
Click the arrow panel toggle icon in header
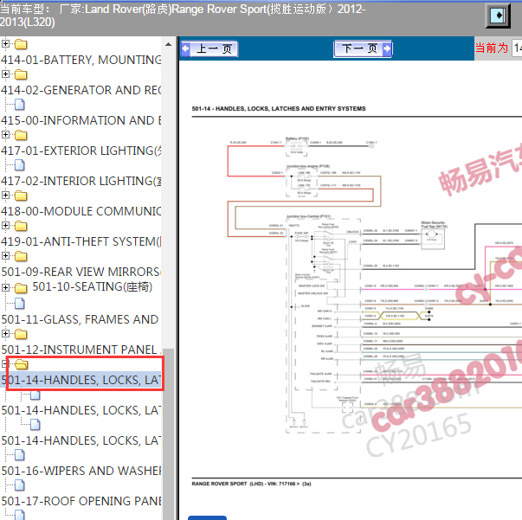pos(498,16)
